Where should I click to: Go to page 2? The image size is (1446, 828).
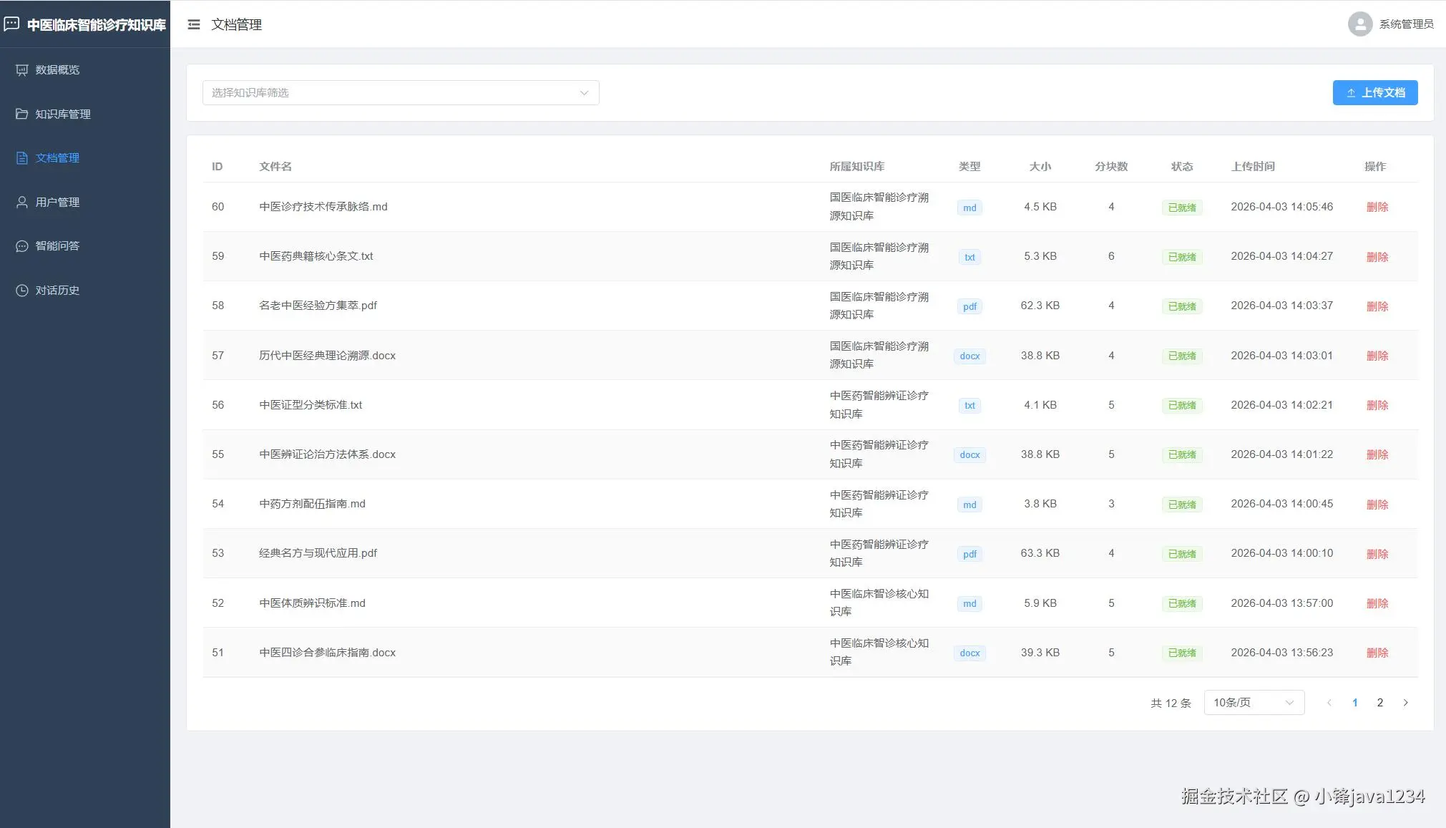click(x=1379, y=703)
